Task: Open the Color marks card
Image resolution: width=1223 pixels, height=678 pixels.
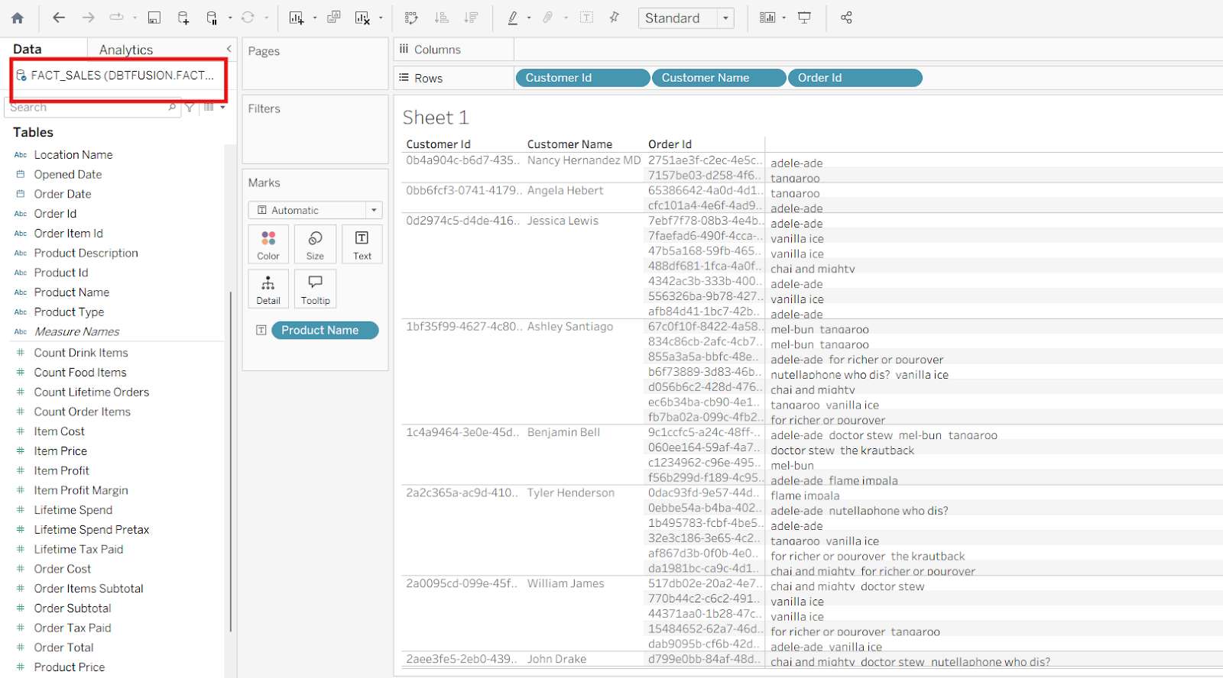Action: click(x=268, y=244)
